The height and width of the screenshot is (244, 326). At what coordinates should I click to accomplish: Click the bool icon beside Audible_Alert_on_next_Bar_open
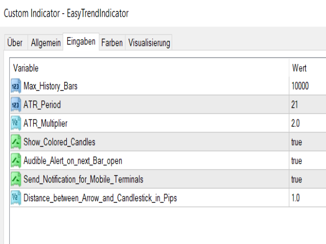(x=16, y=161)
